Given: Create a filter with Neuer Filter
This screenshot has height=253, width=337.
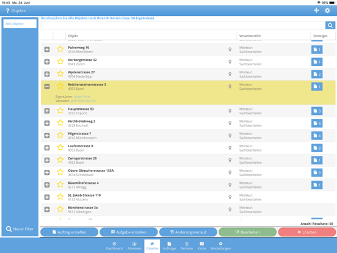Looking at the screenshot, I should pos(20,229).
